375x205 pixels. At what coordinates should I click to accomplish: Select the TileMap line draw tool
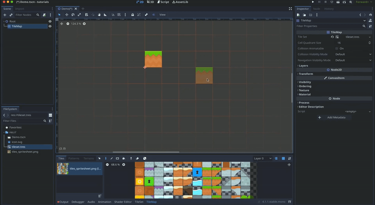(x=112, y=159)
